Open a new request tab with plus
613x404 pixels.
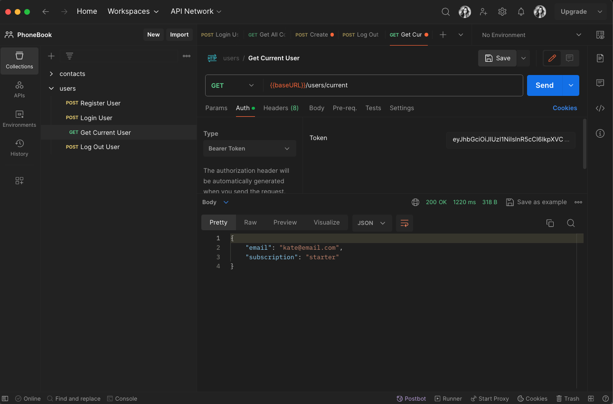click(x=443, y=35)
